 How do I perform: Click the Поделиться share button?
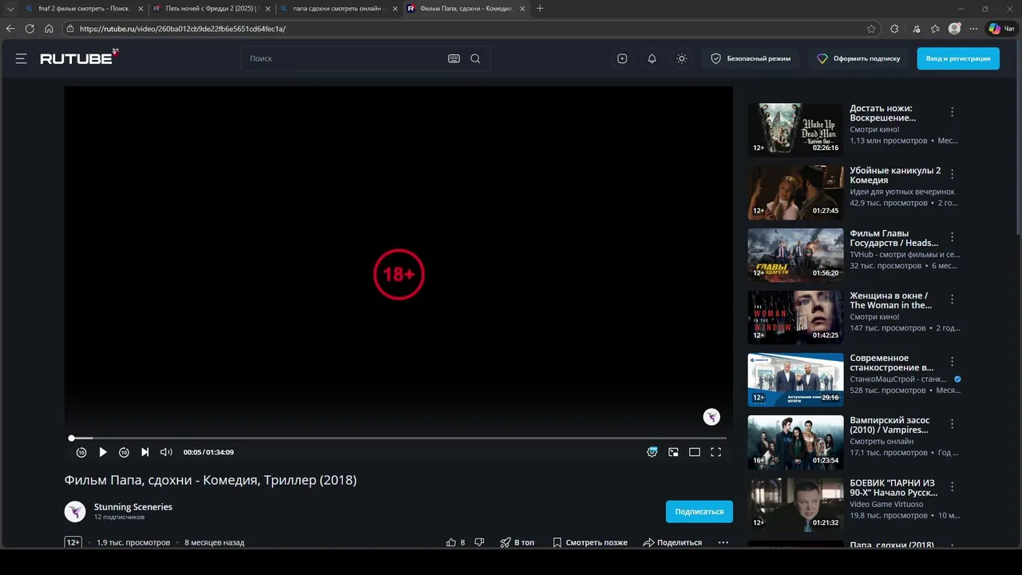tap(672, 542)
